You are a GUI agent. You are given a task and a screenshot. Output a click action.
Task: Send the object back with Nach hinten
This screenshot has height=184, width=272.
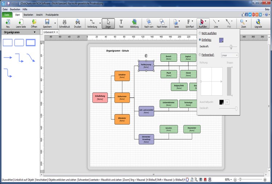click(162, 24)
